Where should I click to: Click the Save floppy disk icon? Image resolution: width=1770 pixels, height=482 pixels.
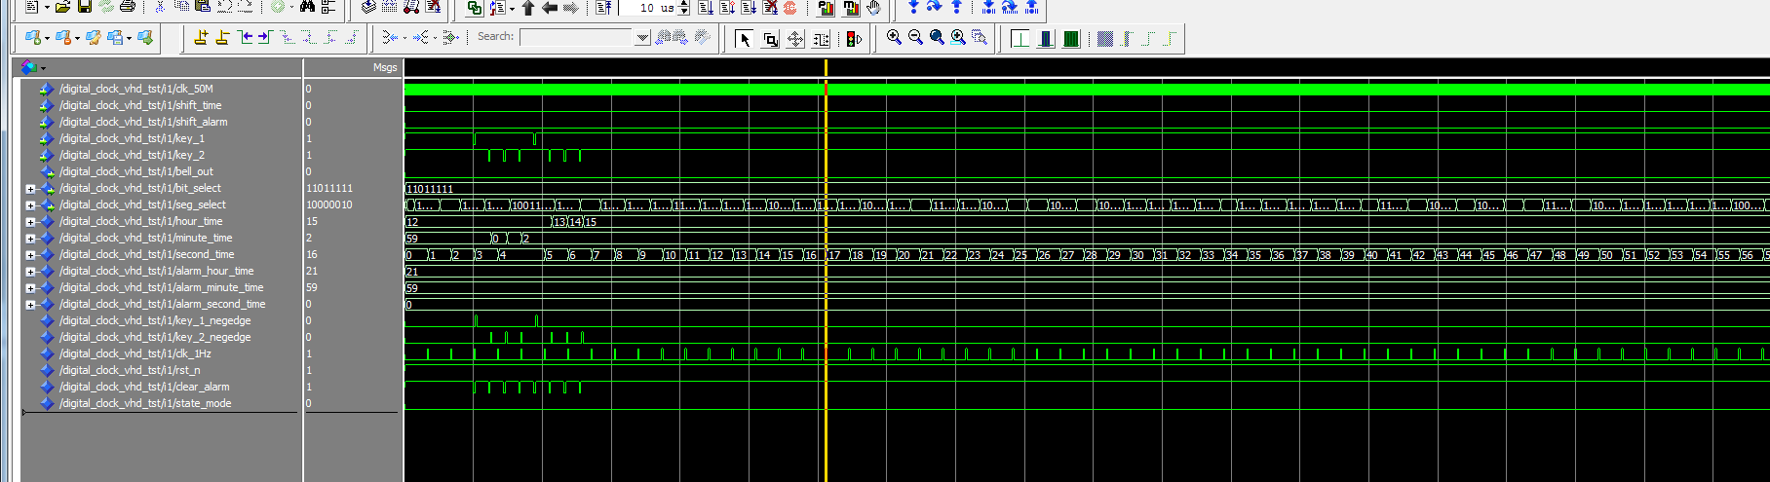click(84, 8)
